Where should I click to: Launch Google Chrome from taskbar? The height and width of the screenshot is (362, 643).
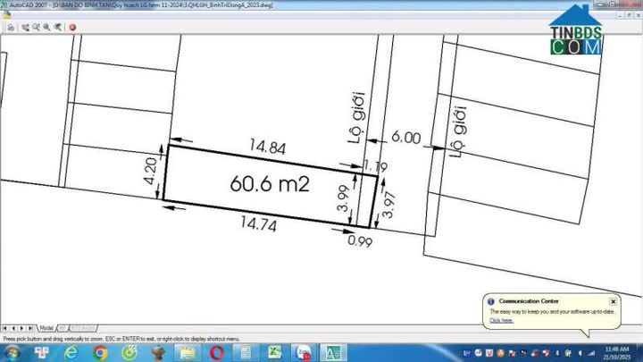click(100, 352)
